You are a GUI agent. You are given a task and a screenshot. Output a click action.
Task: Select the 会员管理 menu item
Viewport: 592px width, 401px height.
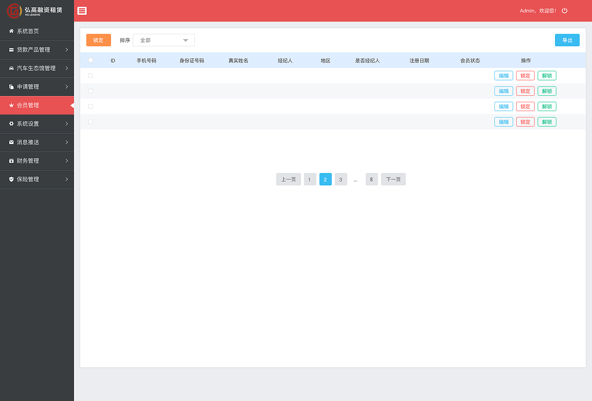click(x=37, y=105)
